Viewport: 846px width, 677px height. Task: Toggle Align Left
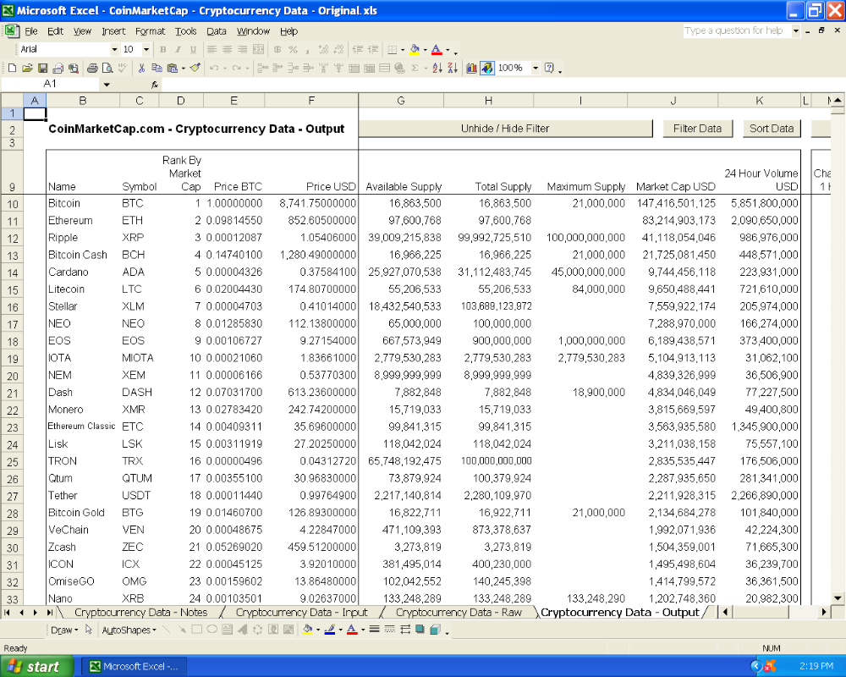point(212,50)
